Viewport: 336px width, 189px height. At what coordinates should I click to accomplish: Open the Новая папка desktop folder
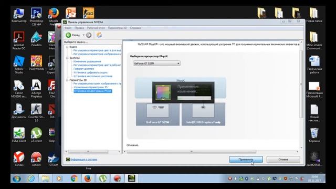(314, 15)
